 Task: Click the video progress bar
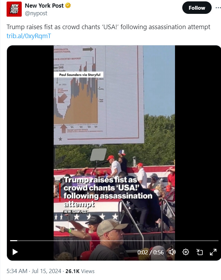pos(114,241)
